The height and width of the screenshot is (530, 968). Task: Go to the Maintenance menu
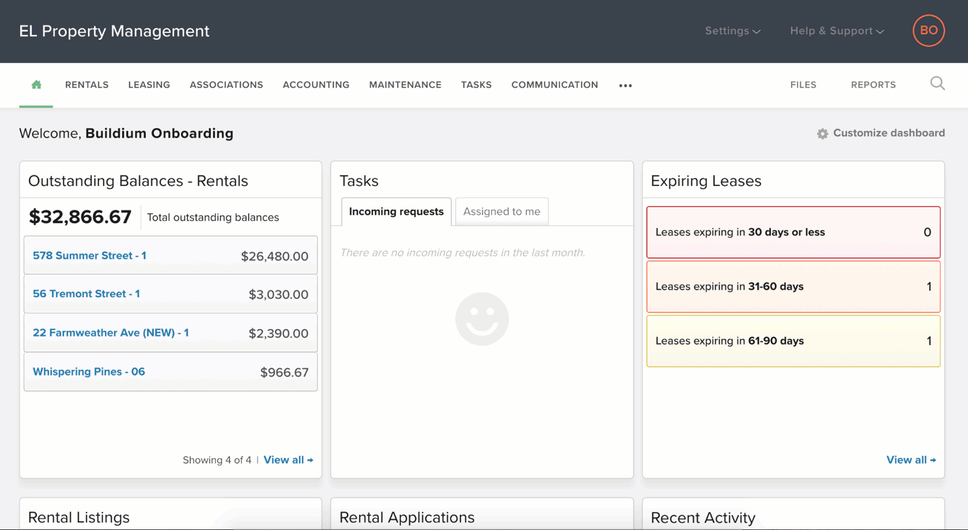tap(405, 85)
